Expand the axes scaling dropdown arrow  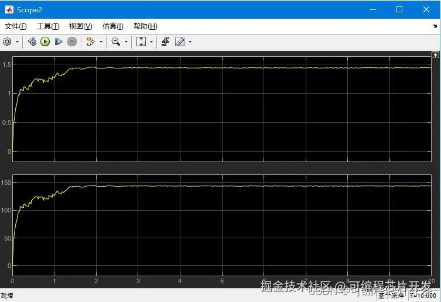[x=151, y=42]
